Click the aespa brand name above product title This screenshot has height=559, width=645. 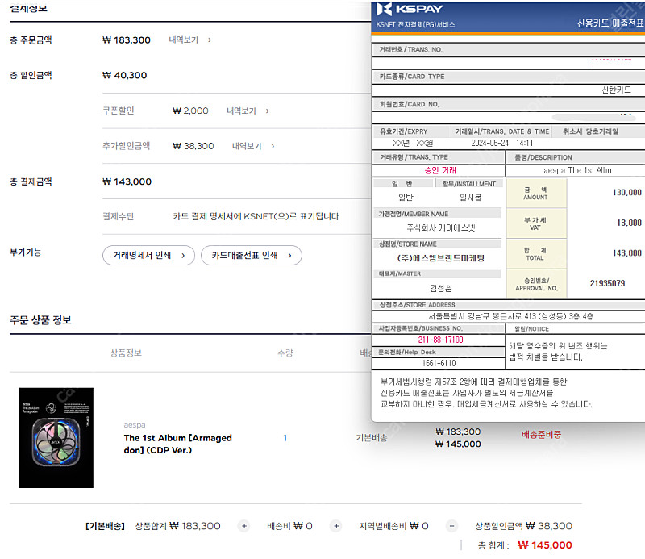(135, 424)
